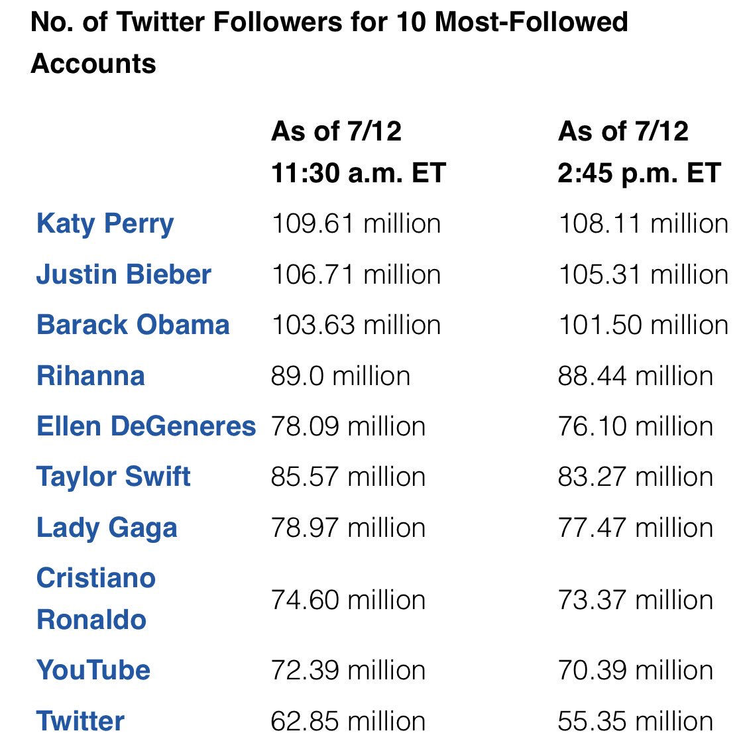Viewport: 745px width, 745px height.
Task: Click the 2:45 p.m. ET column header
Action: click(639, 152)
